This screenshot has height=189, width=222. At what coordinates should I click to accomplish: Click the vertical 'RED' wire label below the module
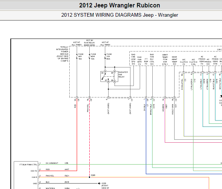[75, 106]
